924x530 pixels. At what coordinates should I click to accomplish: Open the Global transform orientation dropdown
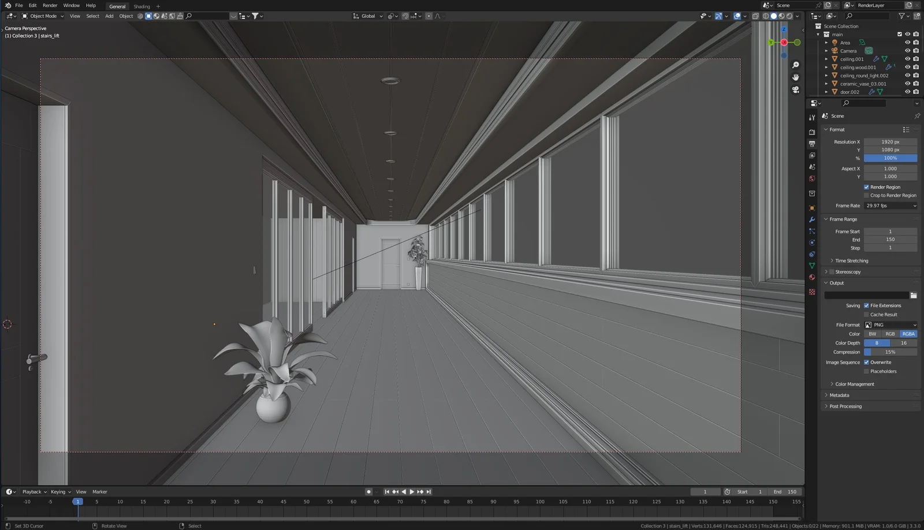click(x=367, y=16)
